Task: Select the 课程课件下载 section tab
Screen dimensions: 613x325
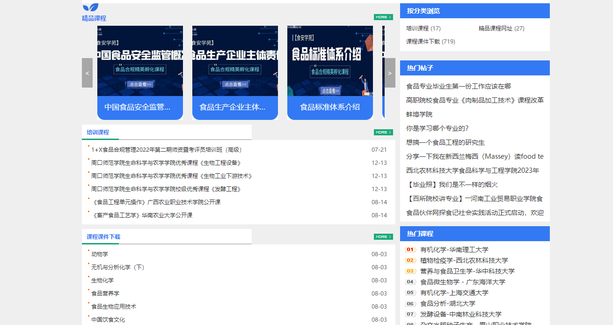Action: point(103,237)
